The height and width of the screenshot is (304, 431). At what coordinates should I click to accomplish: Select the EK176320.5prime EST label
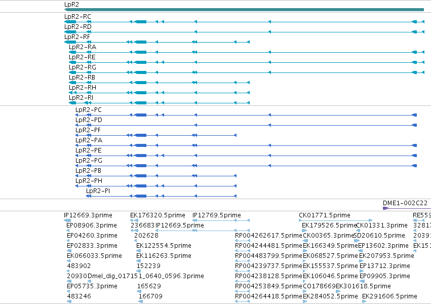pos(158,216)
